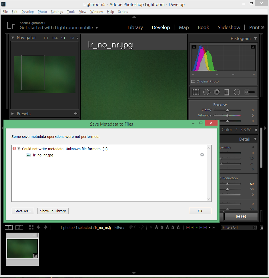Filter by yellow color label
Viewport: 269px width, 278px height.
point(192,227)
